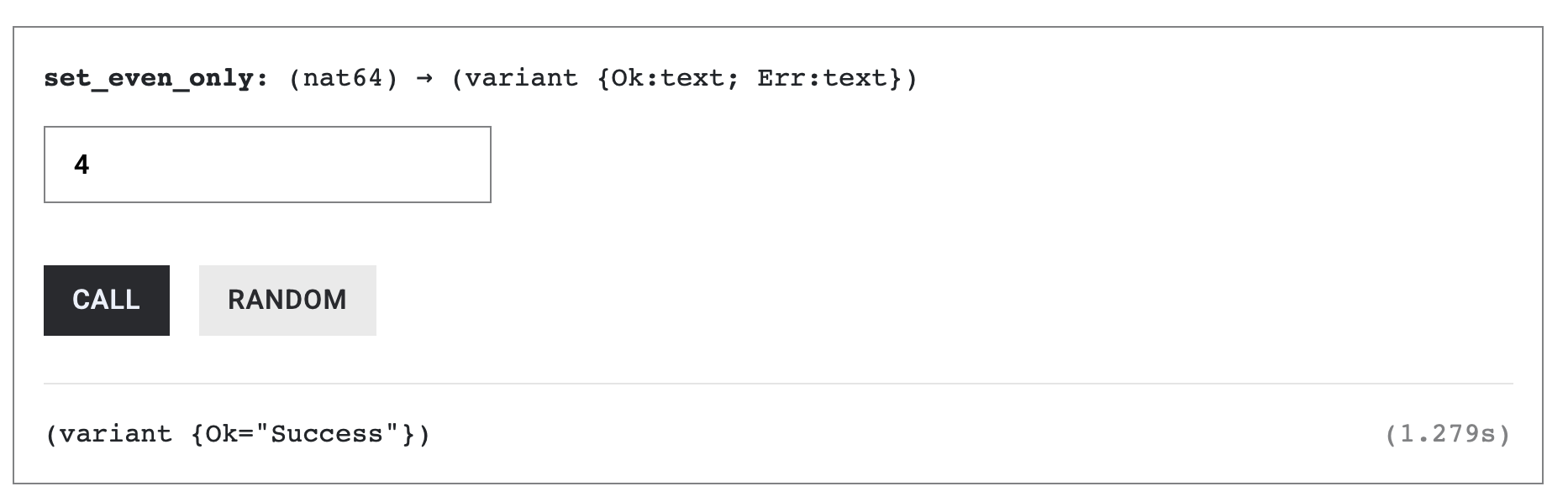Click the empty right side of input box
This screenshot has width=1568, height=502.
(x=378, y=165)
